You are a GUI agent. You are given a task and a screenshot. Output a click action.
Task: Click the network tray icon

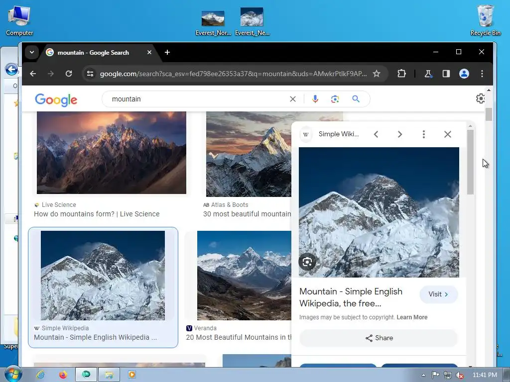[448, 375]
